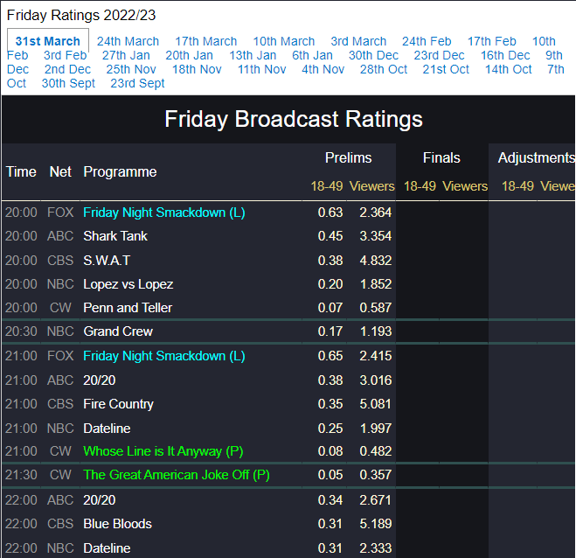
Task: Open the 24th March tab
Action: [128, 41]
